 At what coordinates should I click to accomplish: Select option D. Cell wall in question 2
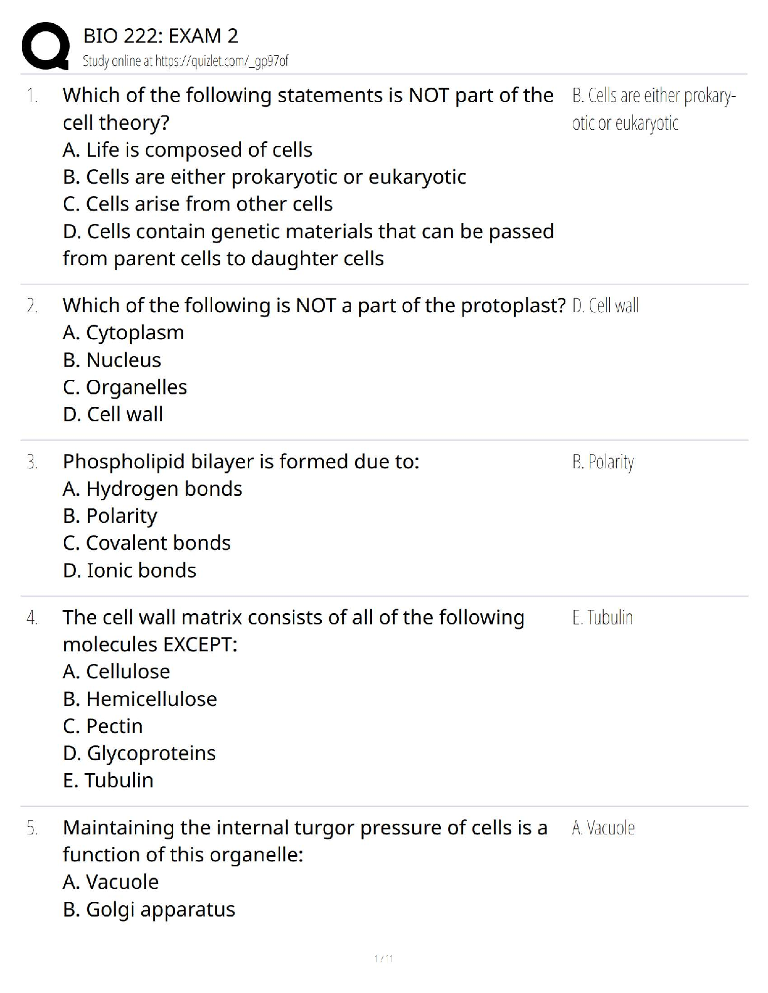pos(113,414)
